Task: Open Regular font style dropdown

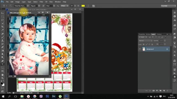Action: (x=39, y=6)
